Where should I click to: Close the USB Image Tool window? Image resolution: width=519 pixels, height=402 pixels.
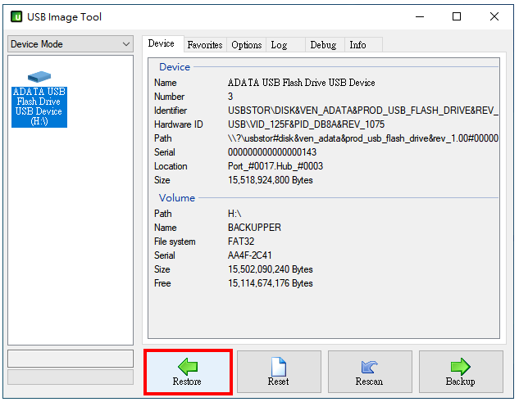[x=494, y=16]
